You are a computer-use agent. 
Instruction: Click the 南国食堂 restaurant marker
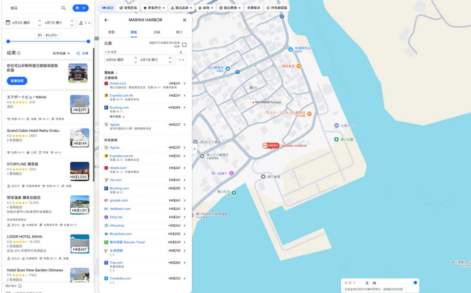coord(299,66)
